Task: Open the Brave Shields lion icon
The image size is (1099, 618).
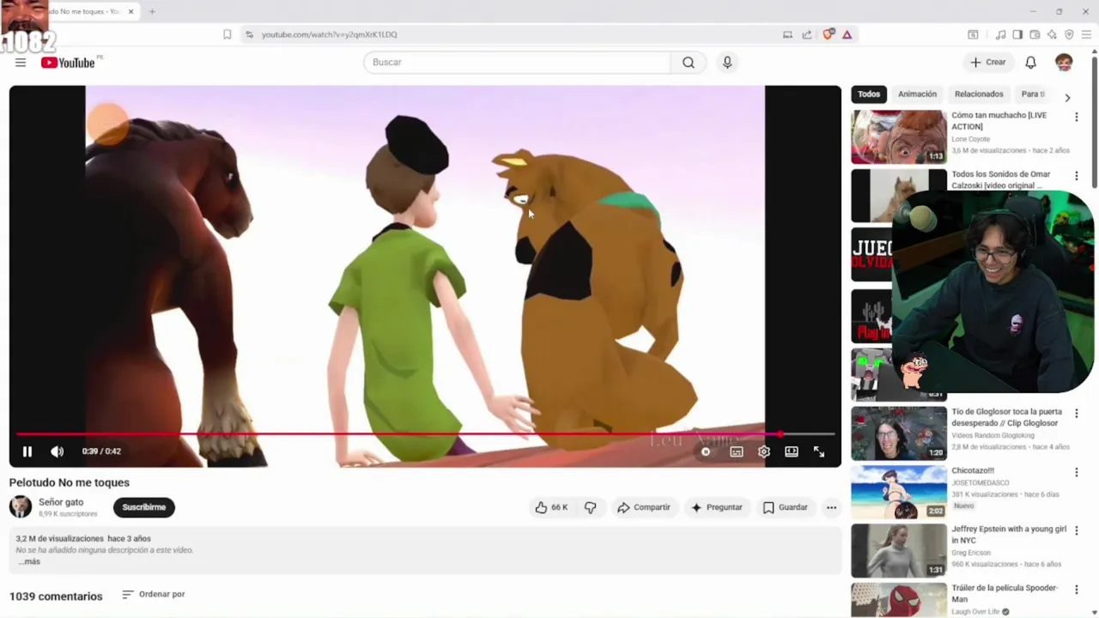Action: pyautogui.click(x=828, y=34)
